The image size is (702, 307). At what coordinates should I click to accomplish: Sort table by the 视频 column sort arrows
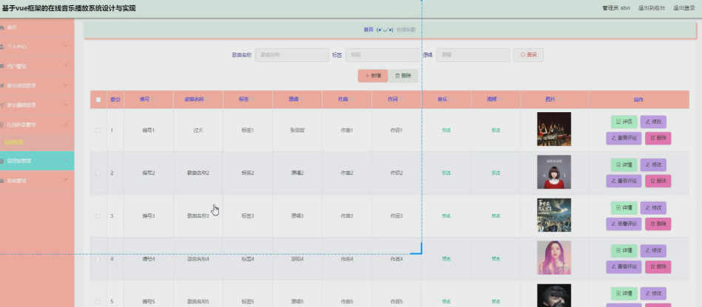pos(501,100)
